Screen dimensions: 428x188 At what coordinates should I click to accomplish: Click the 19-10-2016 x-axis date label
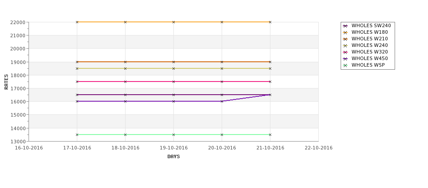173,148
